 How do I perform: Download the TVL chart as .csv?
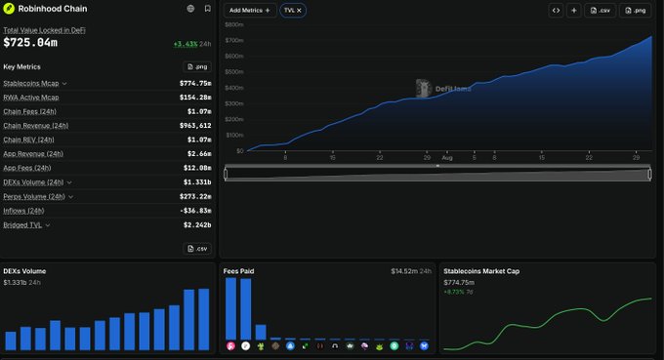click(x=601, y=10)
